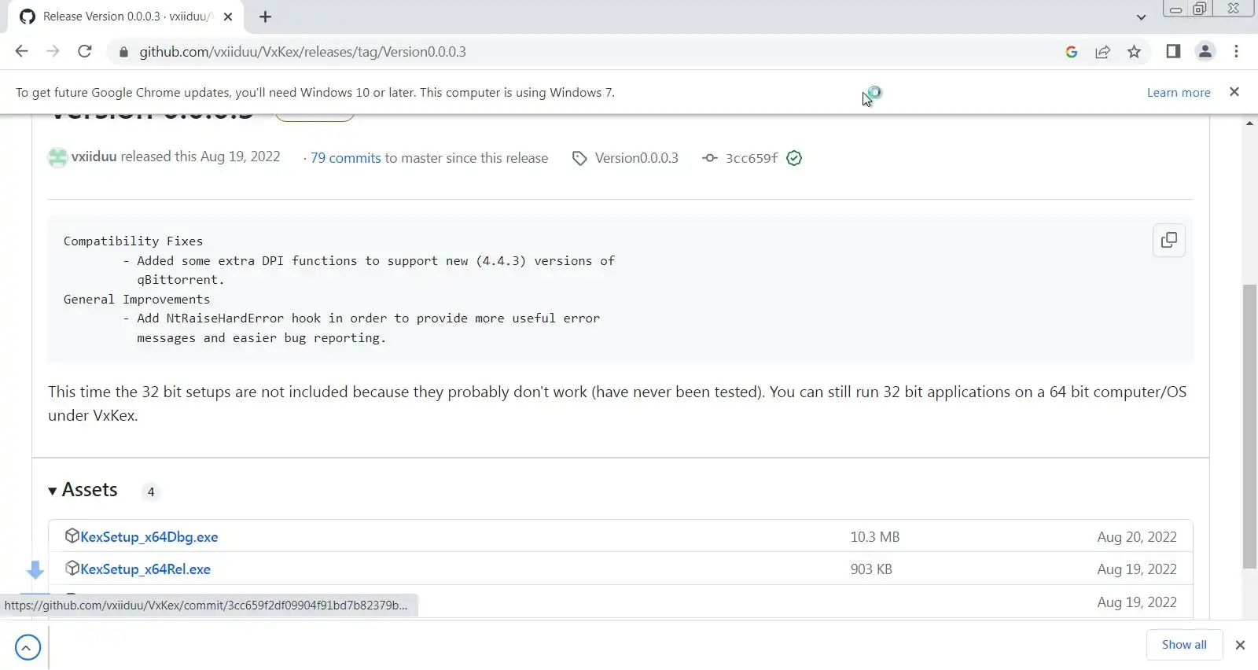Go forward to the next page
Viewport: 1258px width, 670px height.
[53, 51]
